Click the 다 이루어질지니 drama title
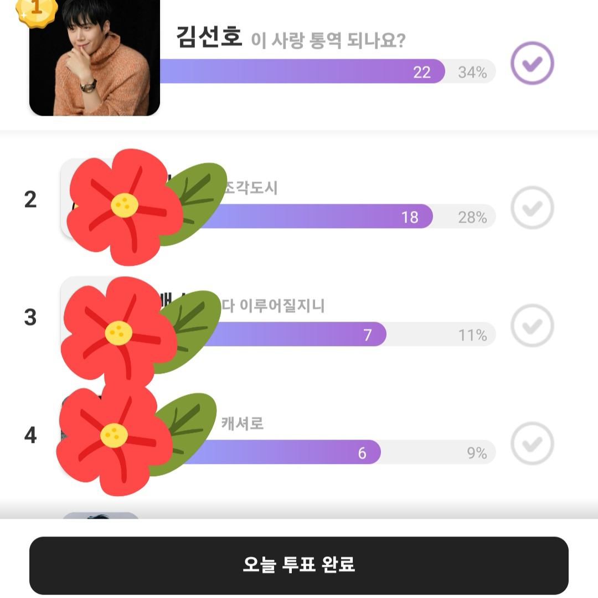Image resolution: width=598 pixels, height=598 pixels. (274, 306)
